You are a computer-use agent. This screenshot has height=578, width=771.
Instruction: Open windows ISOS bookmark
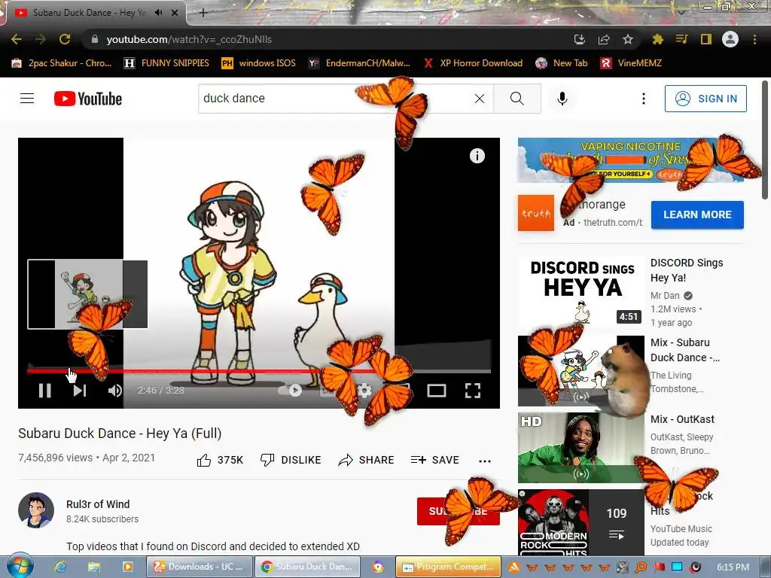pos(259,63)
